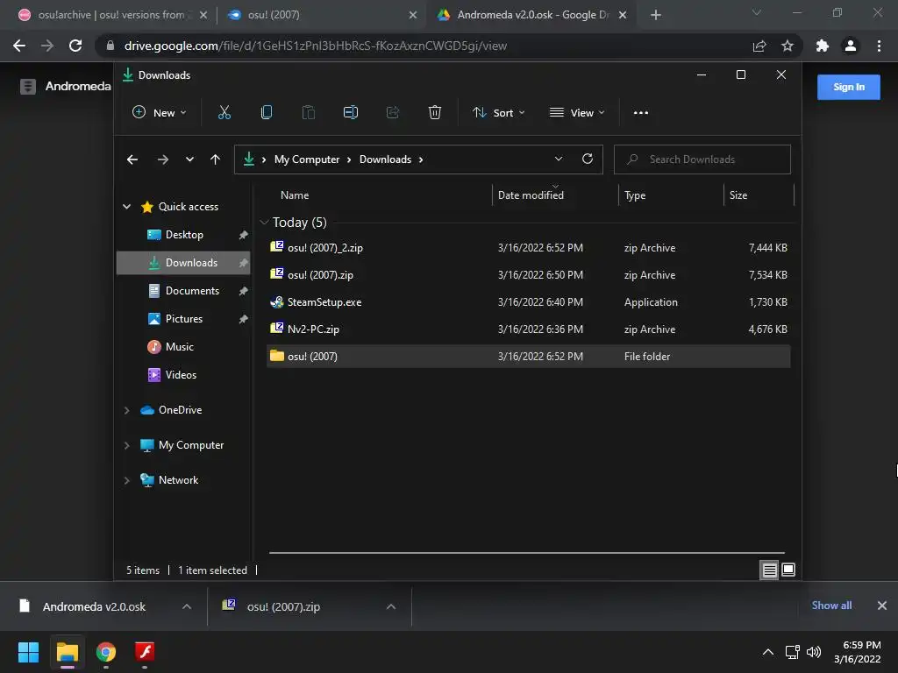Switch to osu!archive browser tab
898x673 pixels.
110,15
